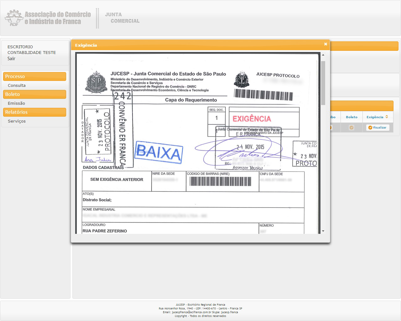Click the Exigência dialog title bar
This screenshot has height=321, width=401.
[x=200, y=45]
